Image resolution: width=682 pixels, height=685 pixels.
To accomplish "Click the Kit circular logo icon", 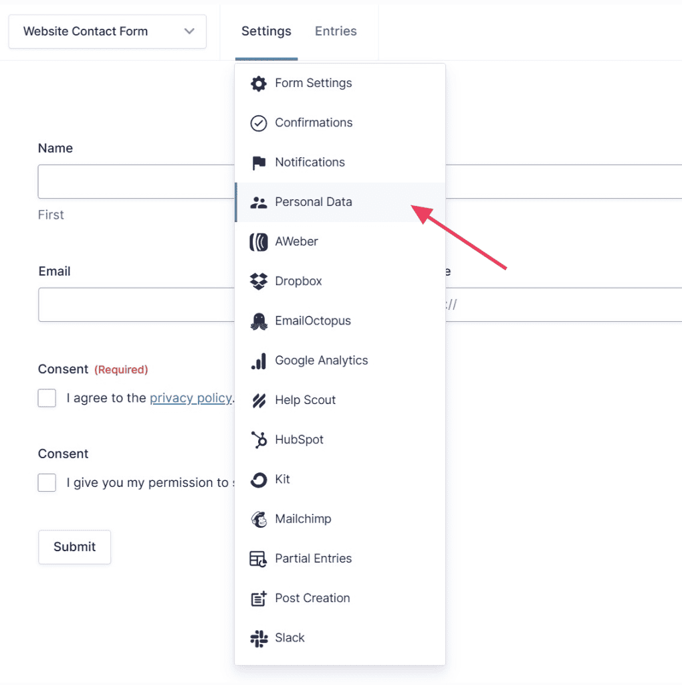I will (259, 480).
